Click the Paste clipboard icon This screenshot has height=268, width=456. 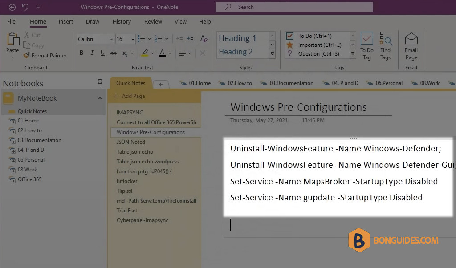[13, 39]
